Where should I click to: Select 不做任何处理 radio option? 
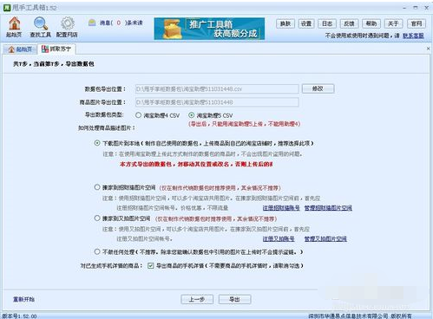[x=97, y=251]
